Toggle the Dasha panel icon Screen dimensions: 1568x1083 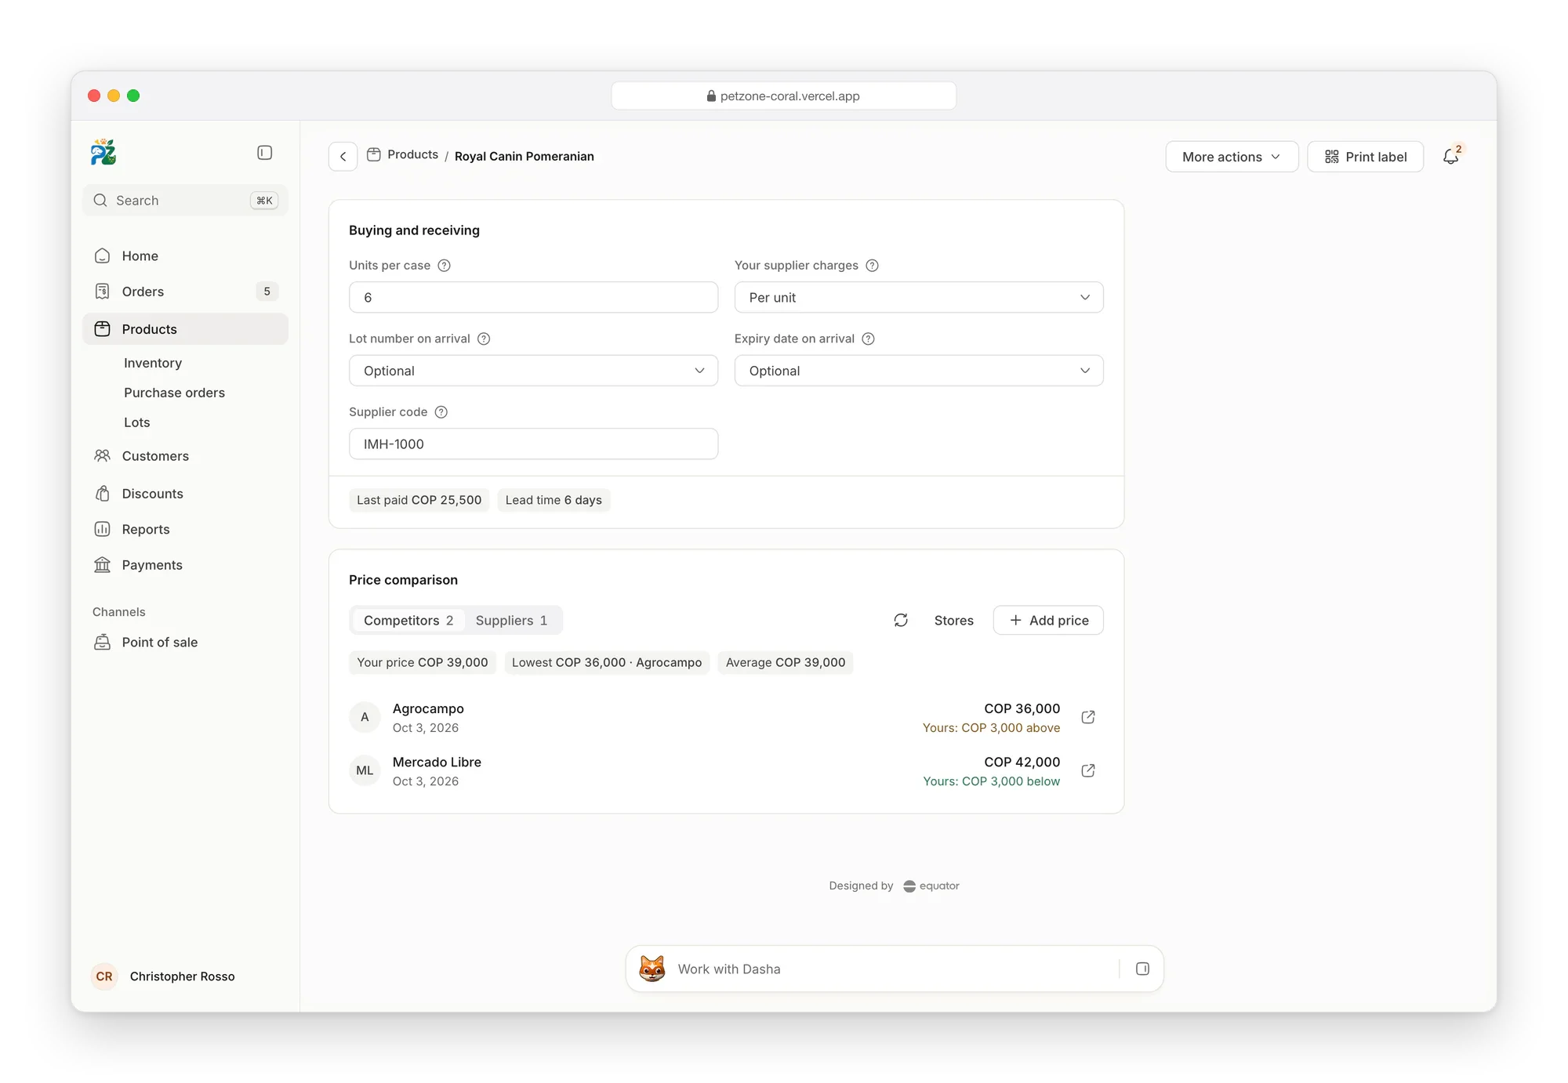(1142, 969)
